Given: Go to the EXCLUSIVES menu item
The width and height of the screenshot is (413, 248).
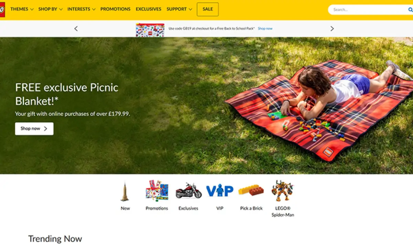Looking at the screenshot, I should coord(148,9).
